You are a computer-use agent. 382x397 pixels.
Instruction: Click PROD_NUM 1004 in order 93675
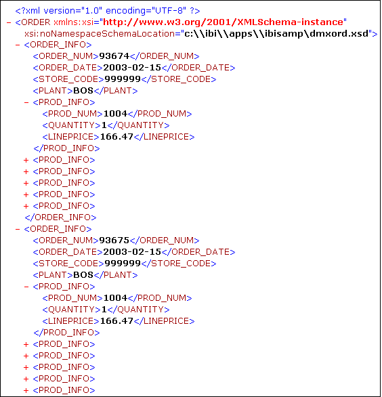point(115,298)
